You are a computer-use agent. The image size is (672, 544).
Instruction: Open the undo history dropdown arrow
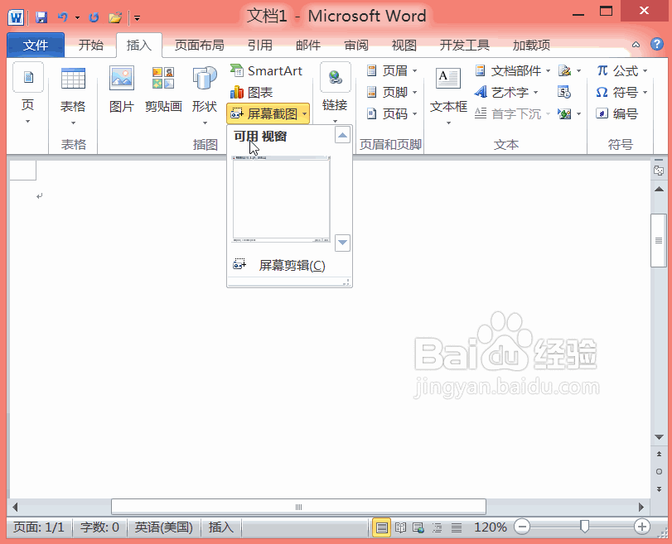pyautogui.click(x=78, y=17)
